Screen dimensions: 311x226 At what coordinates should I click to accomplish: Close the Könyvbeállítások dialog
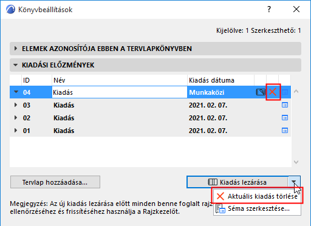click(x=296, y=9)
